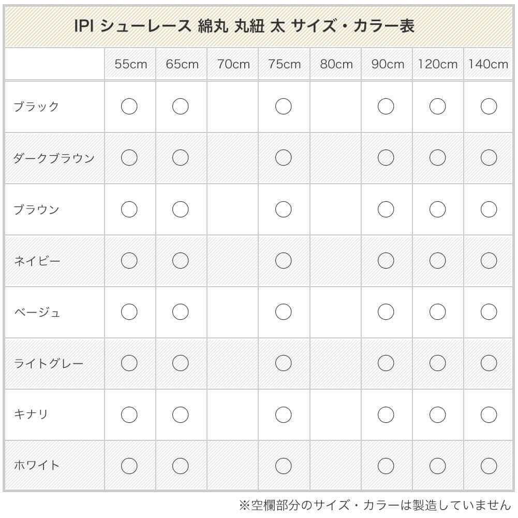
Task: Click the Dark Brown 75cm circle
Action: 283,158
